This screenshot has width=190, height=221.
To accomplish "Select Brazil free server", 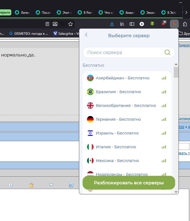I will click(x=118, y=92).
